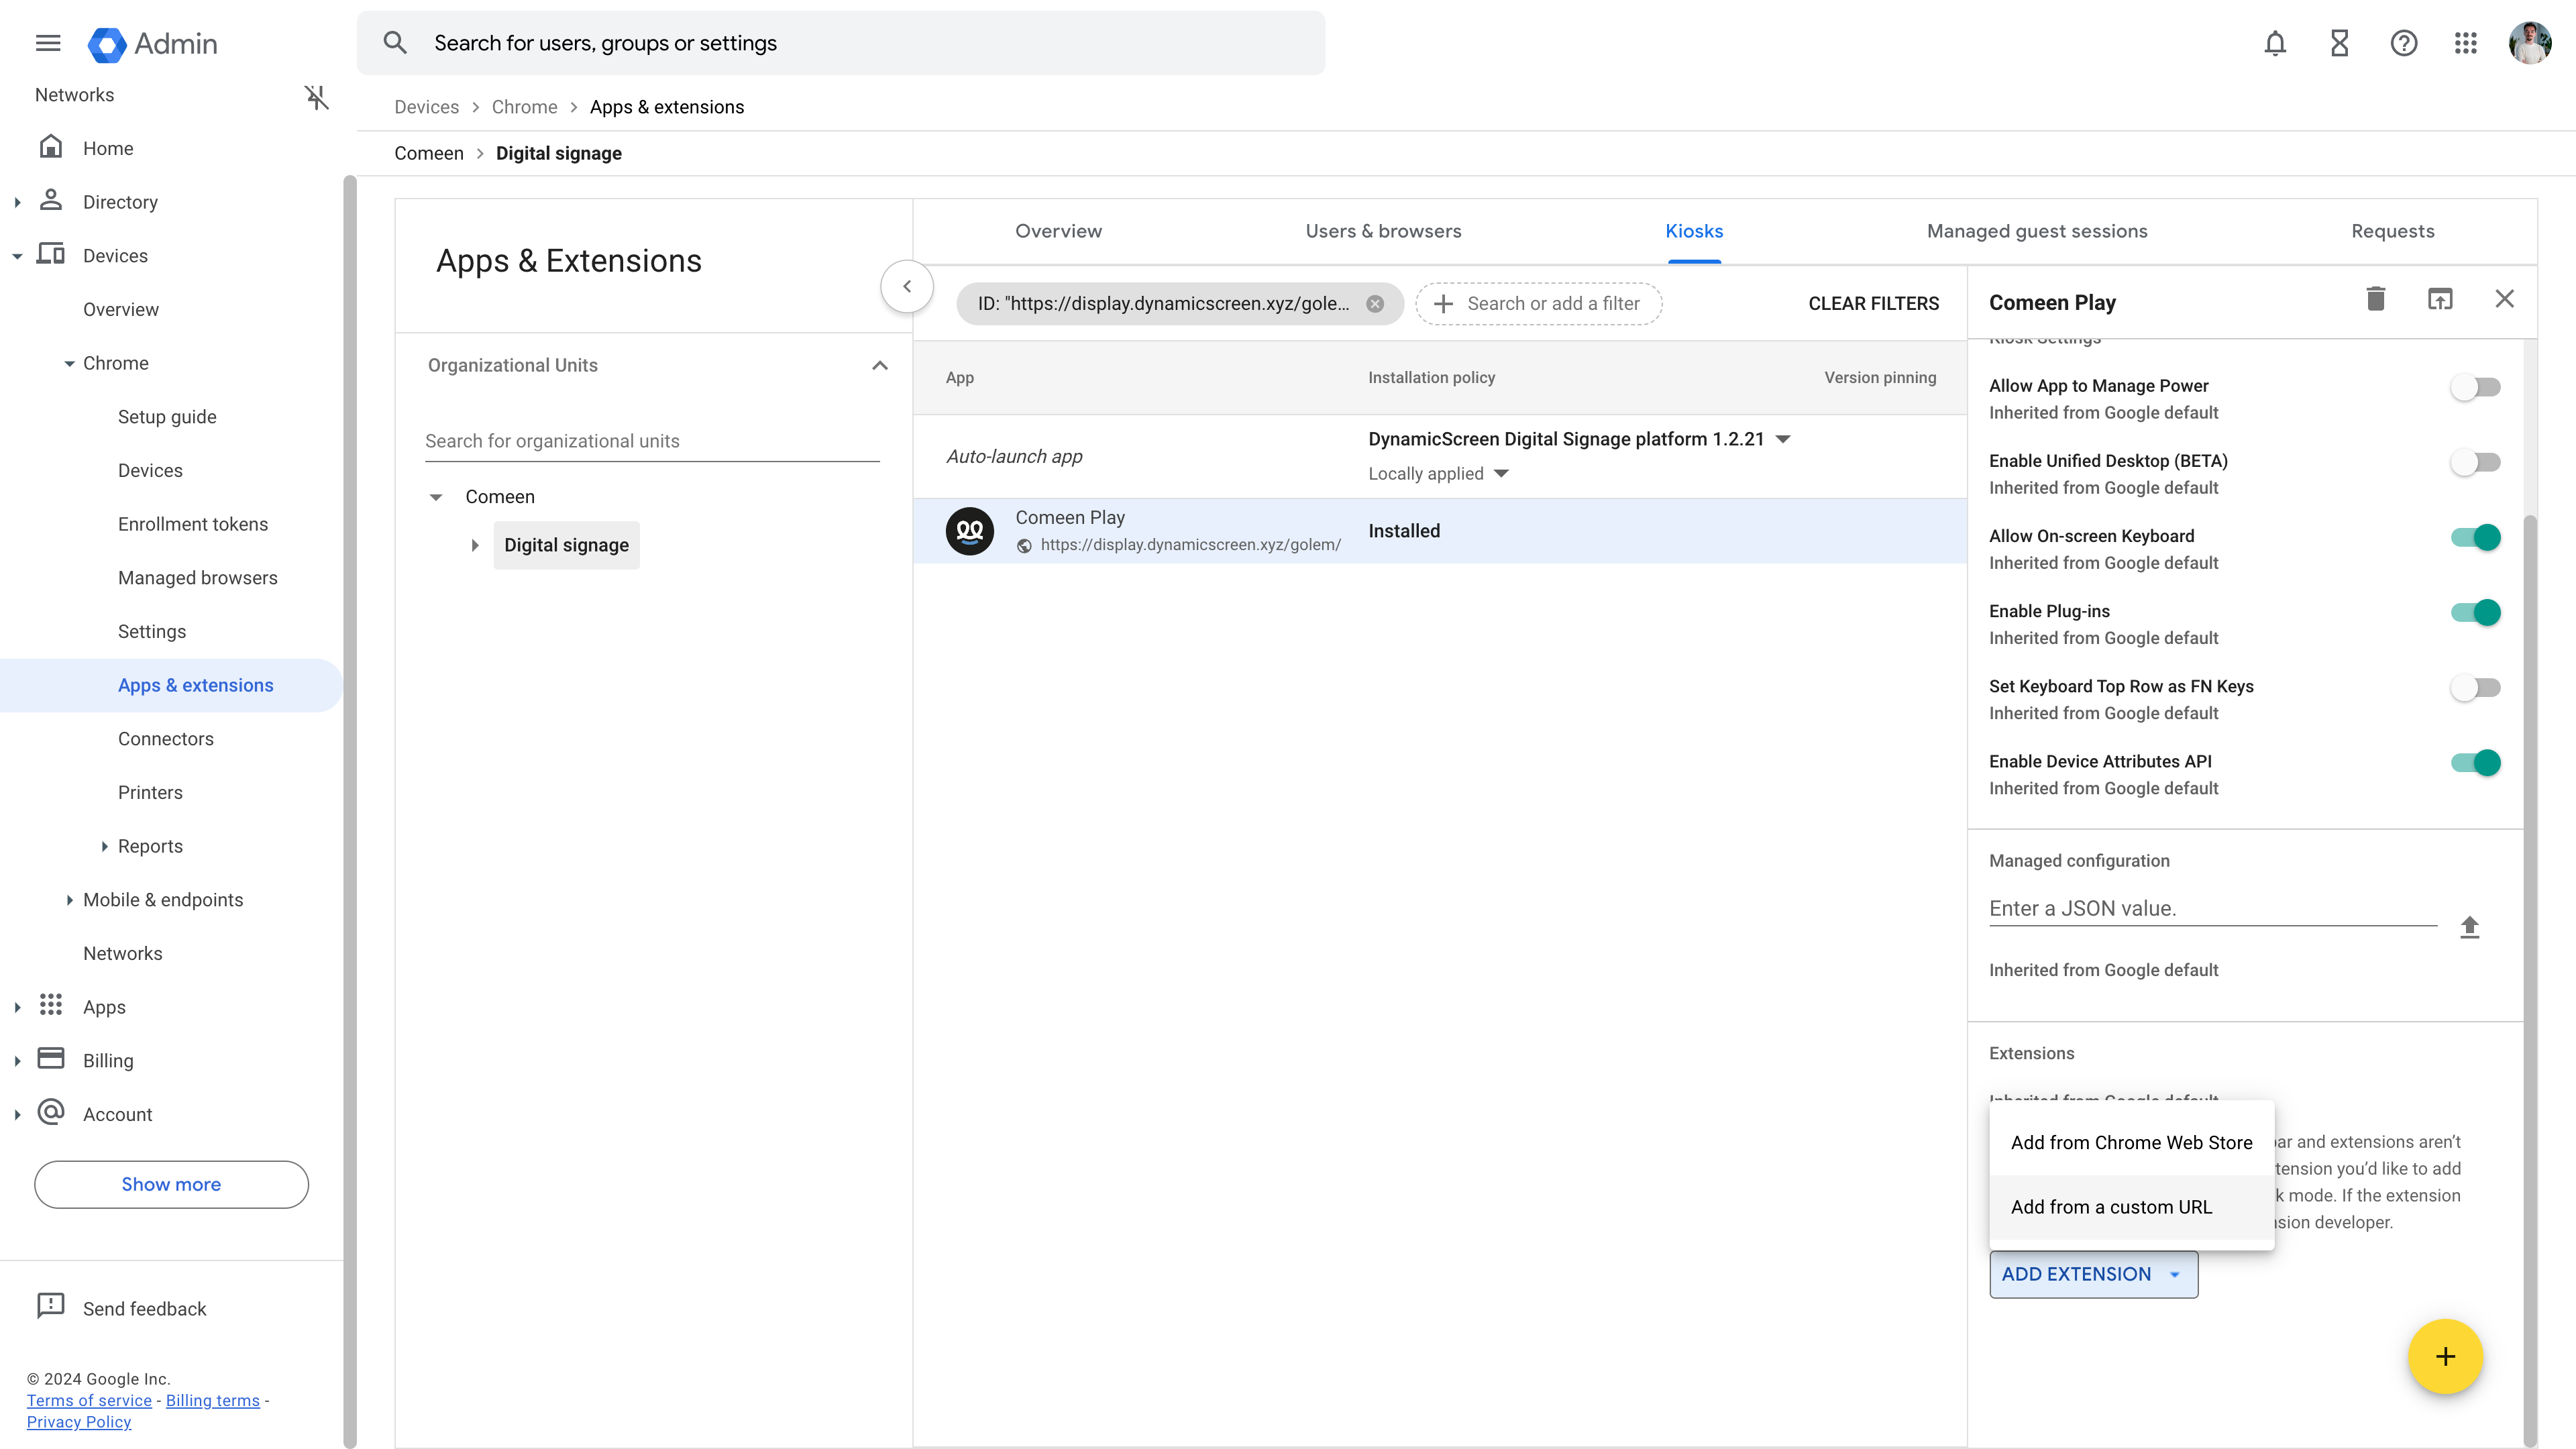Image resolution: width=2576 pixels, height=1449 pixels.
Task: Switch to Users & browsers tab
Action: click(1383, 231)
